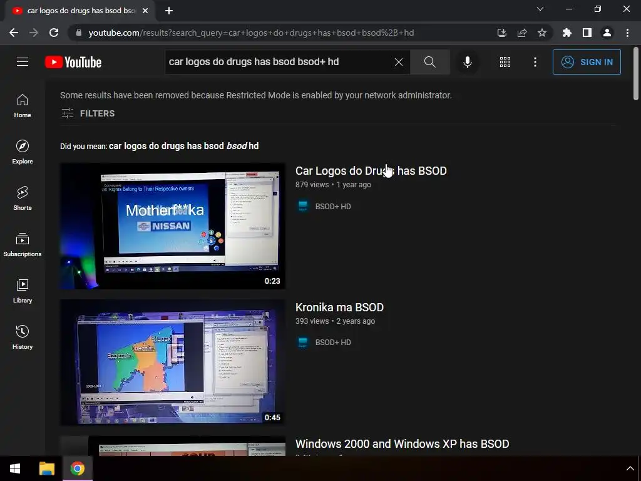View site info via the lock icon
Viewport: 641px width, 481px height.
[79, 33]
